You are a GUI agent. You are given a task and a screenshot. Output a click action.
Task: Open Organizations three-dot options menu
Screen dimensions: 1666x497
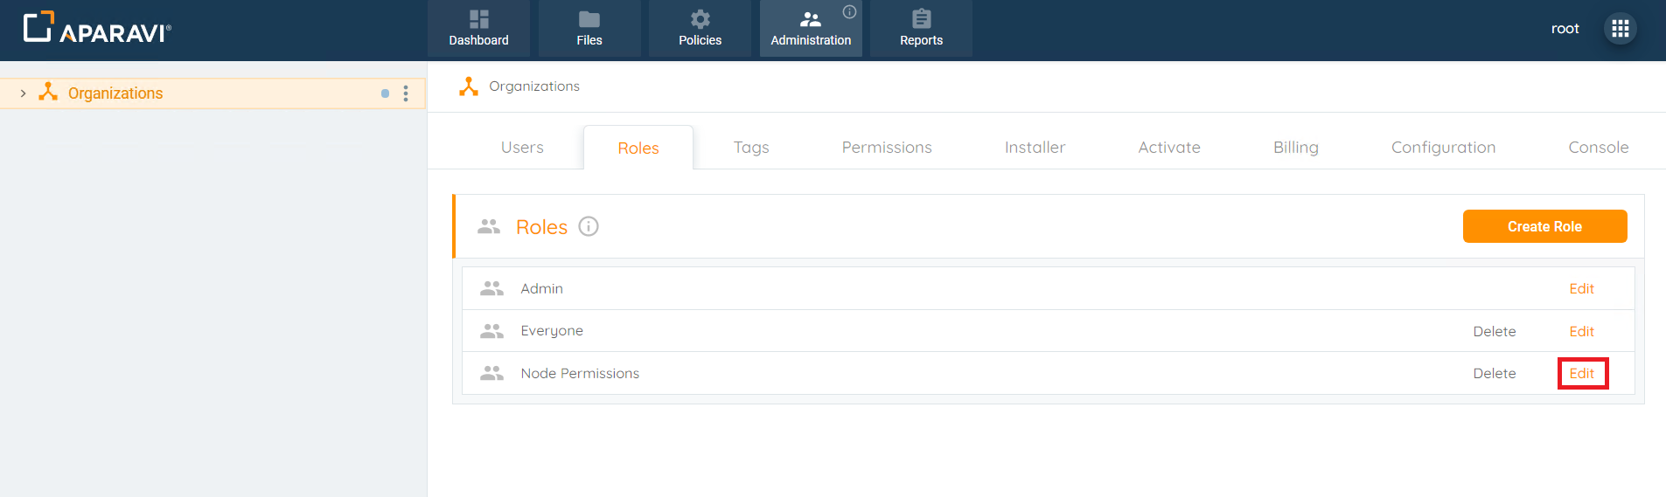pyautogui.click(x=406, y=93)
